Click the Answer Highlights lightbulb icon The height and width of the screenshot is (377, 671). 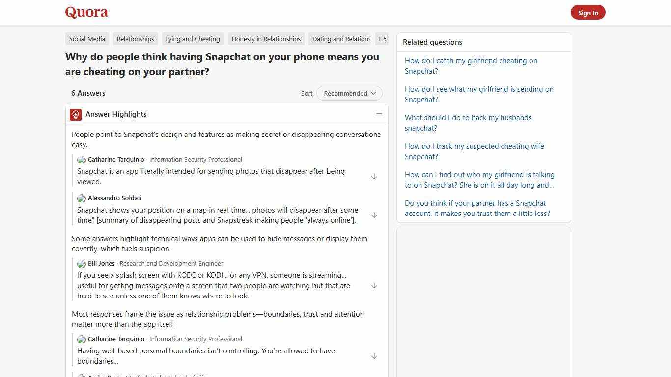(76, 114)
